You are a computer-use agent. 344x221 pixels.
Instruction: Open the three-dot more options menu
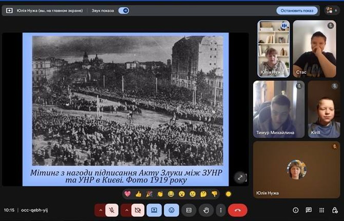tap(221, 210)
